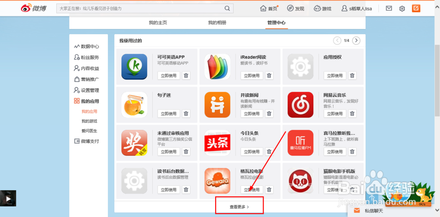This screenshot has width=440, height=217.
Task: Click 立即使用 for 今日头条
Action: click(252, 151)
